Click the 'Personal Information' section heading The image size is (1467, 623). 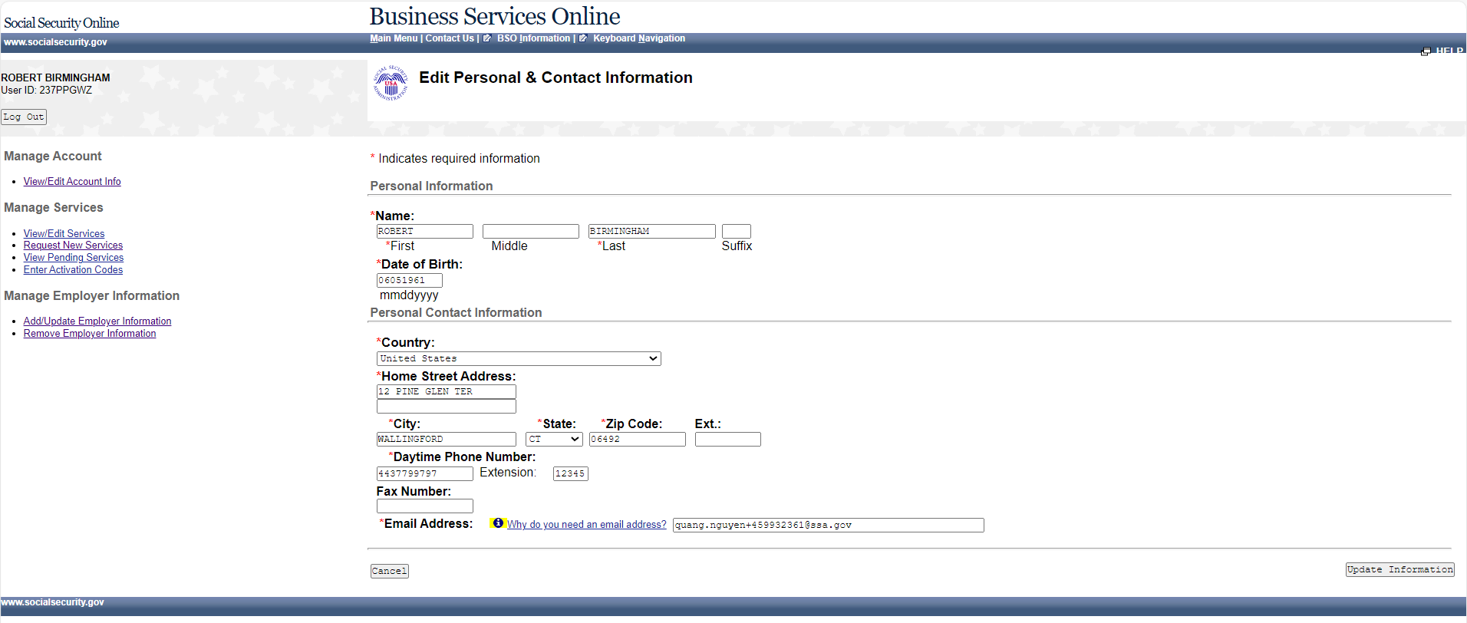[431, 186]
